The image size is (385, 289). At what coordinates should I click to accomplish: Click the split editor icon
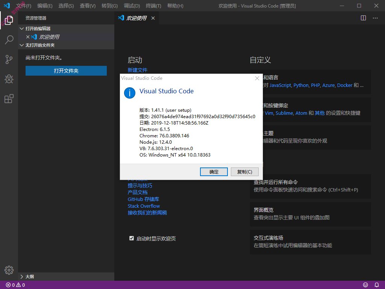(x=364, y=18)
